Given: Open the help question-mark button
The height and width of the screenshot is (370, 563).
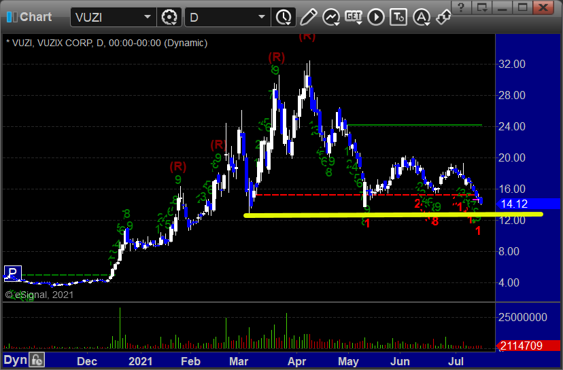Looking at the screenshot, I should click(462, 7).
